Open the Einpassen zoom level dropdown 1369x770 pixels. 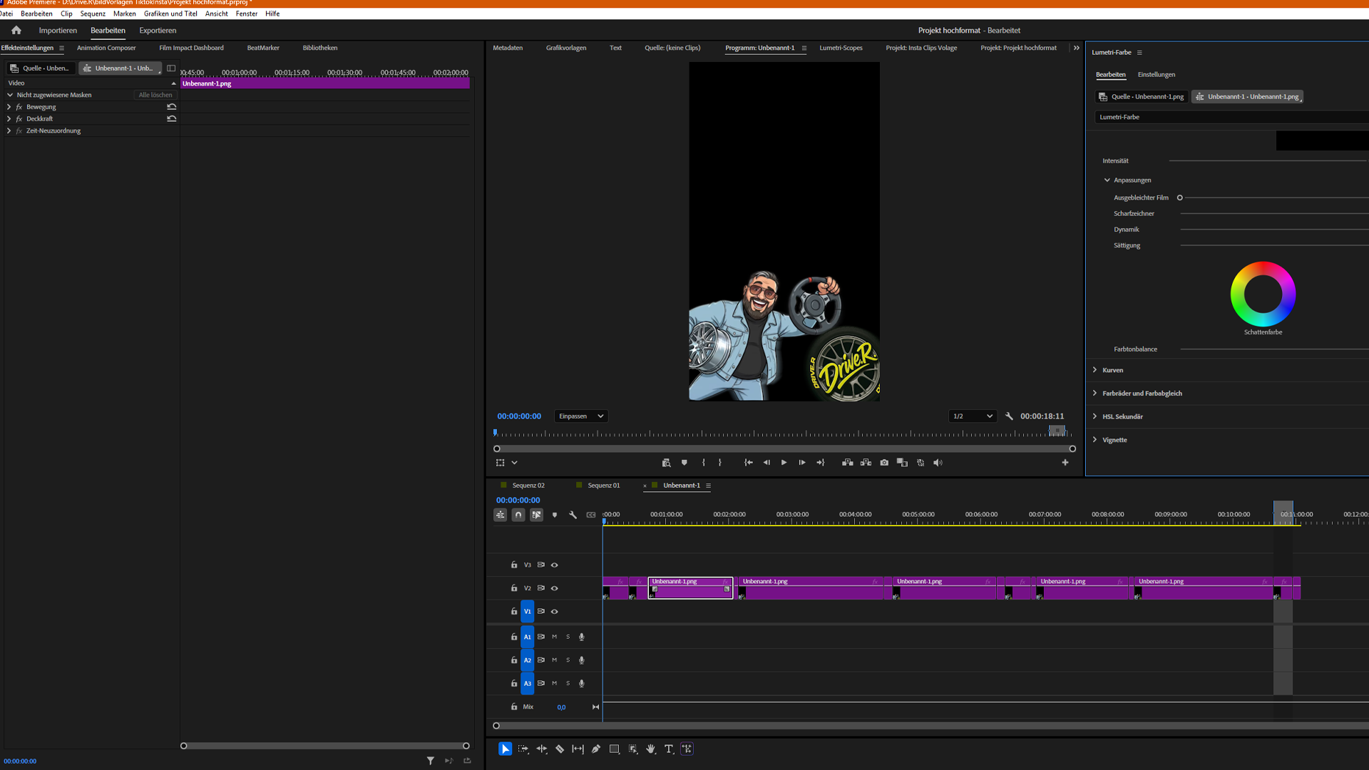pos(581,416)
